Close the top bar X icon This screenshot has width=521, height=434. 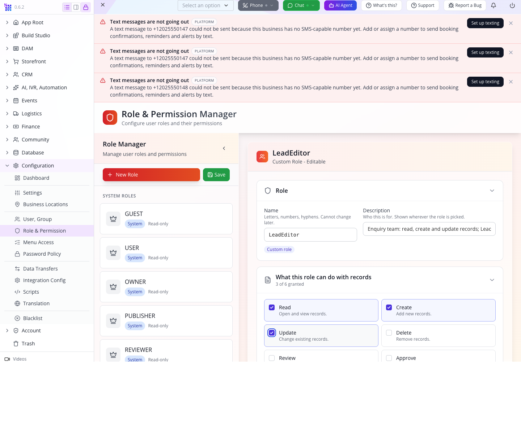[103, 5]
